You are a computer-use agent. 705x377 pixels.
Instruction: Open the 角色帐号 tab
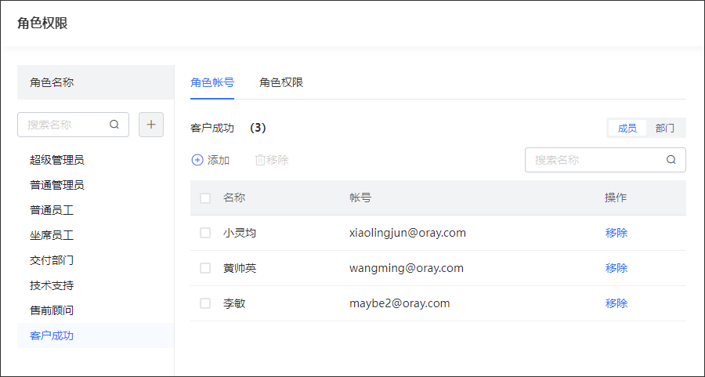point(212,82)
